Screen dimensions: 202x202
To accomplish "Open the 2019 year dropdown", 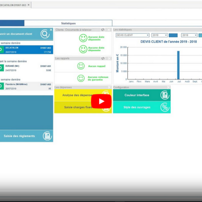I will click(x=159, y=35).
